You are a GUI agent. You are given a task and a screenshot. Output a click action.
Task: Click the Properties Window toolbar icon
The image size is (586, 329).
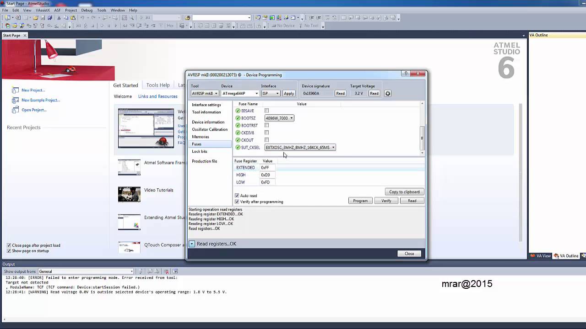coord(265,18)
